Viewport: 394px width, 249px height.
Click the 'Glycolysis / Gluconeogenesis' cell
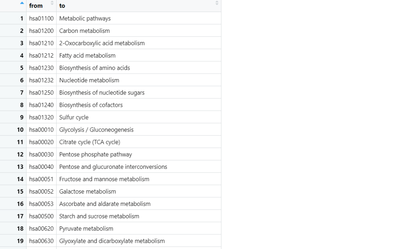(96, 130)
